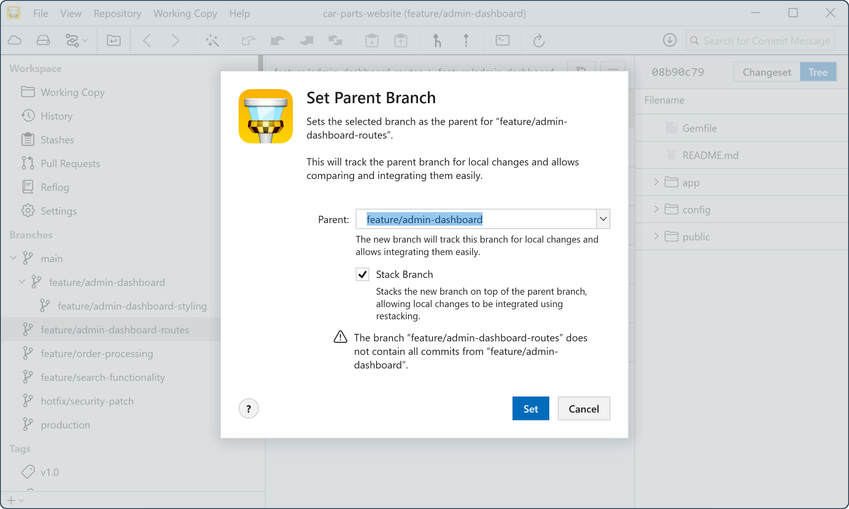
Task: Switch to the Tree tab
Action: (818, 72)
